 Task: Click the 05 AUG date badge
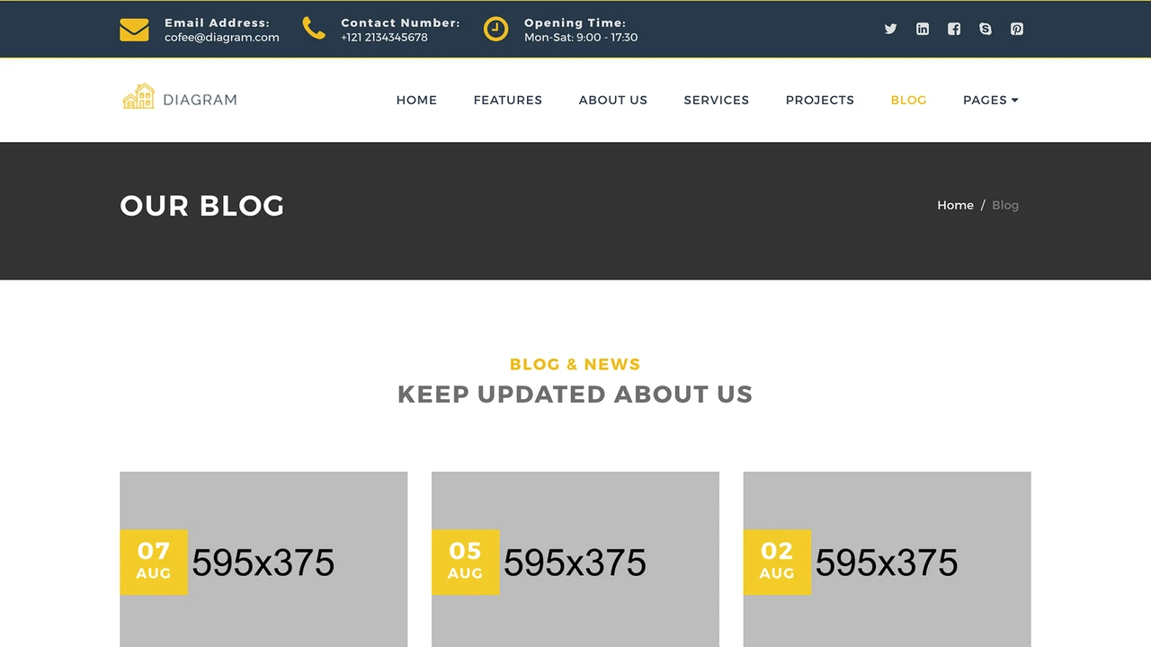[x=465, y=562]
